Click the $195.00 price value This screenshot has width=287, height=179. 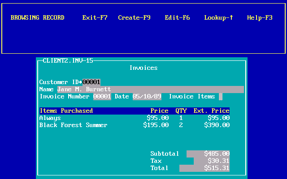point(156,125)
